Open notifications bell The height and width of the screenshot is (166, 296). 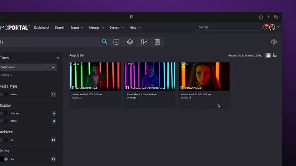coord(265,27)
